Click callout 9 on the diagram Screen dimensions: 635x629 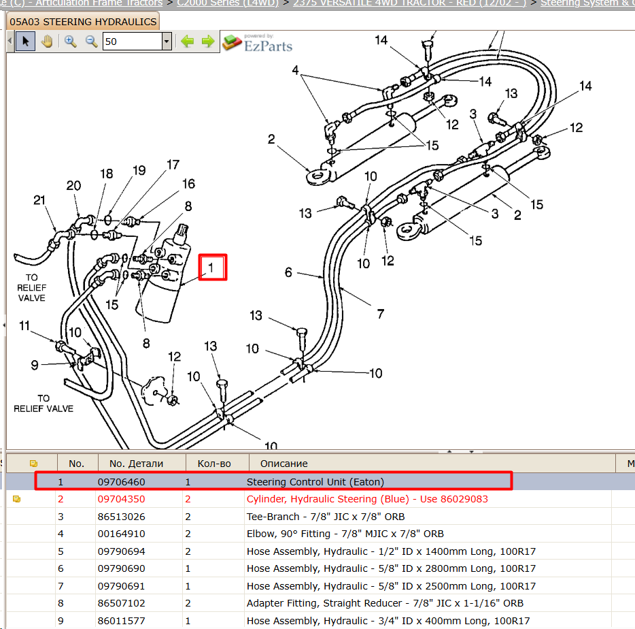click(x=35, y=365)
